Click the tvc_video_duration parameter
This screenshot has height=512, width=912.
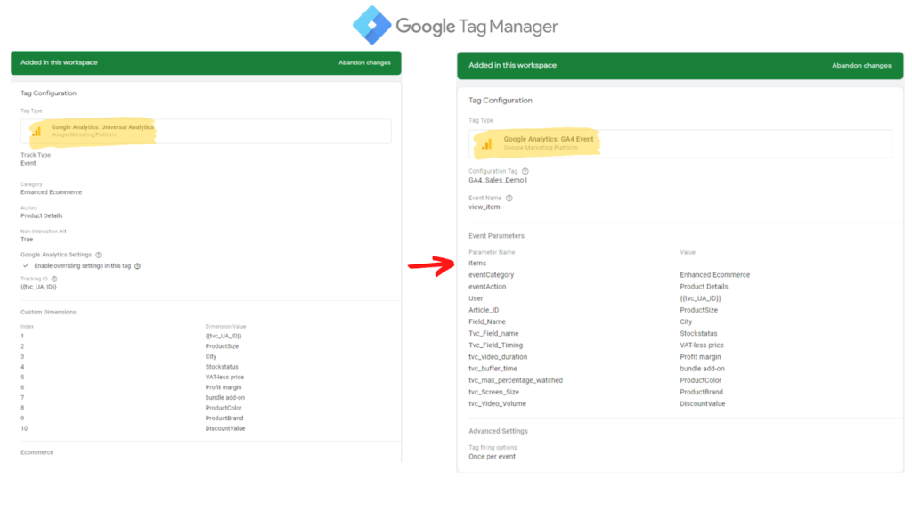498,357
